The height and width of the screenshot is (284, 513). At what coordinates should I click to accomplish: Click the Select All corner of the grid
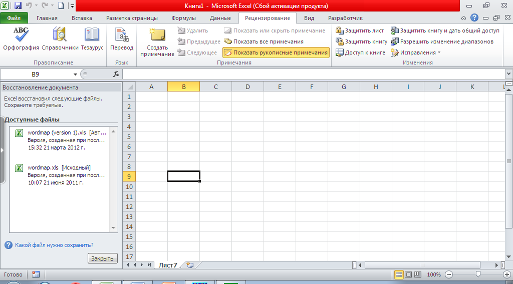129,87
